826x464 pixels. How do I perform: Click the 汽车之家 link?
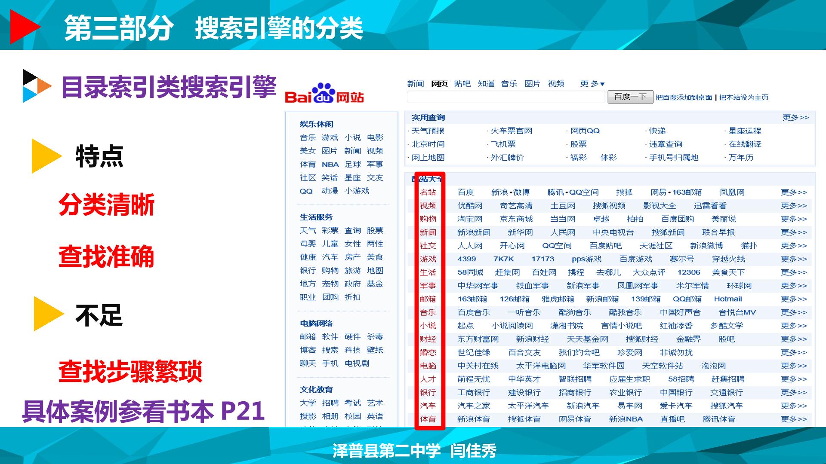click(474, 406)
